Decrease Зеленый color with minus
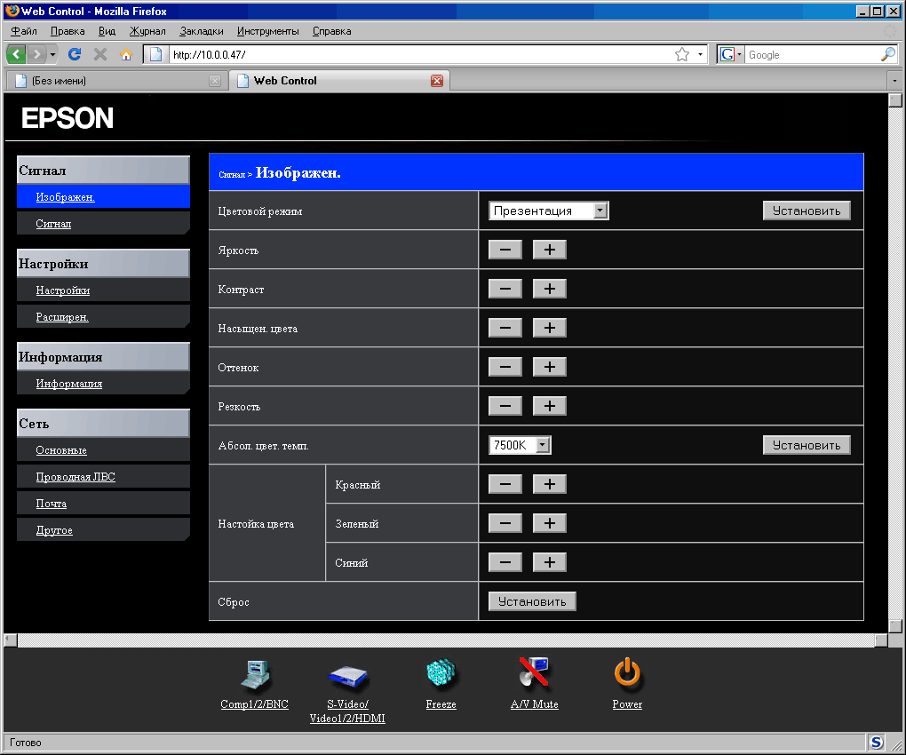 pyautogui.click(x=505, y=523)
